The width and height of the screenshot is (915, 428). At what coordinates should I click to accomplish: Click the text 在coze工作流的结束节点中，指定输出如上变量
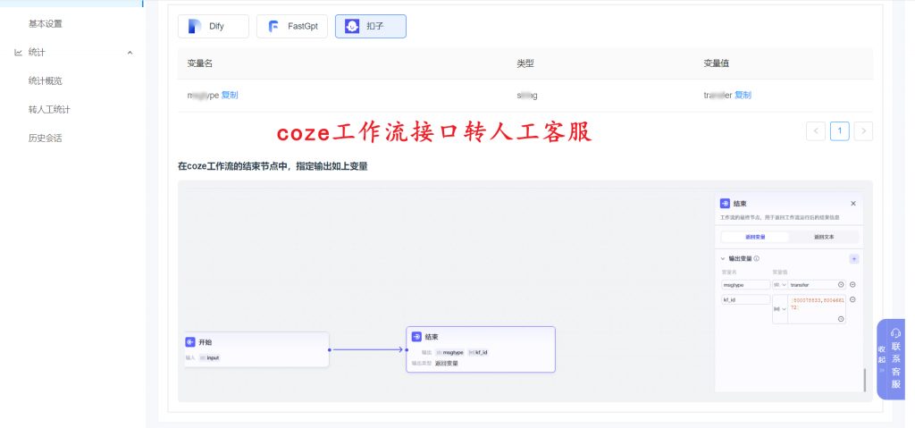point(273,166)
